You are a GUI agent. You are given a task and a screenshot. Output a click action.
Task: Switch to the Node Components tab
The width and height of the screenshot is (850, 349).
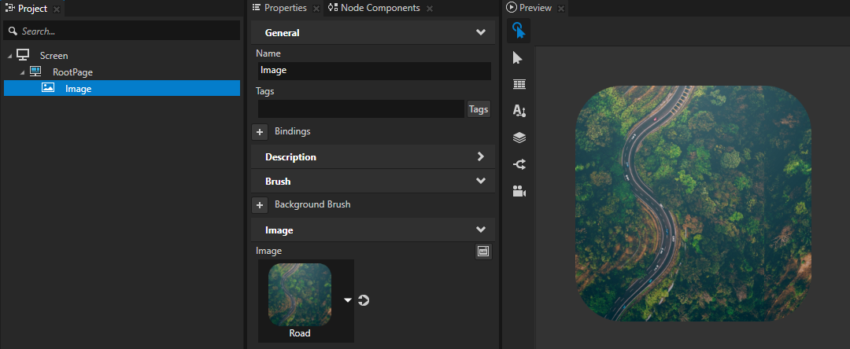pyautogui.click(x=372, y=8)
